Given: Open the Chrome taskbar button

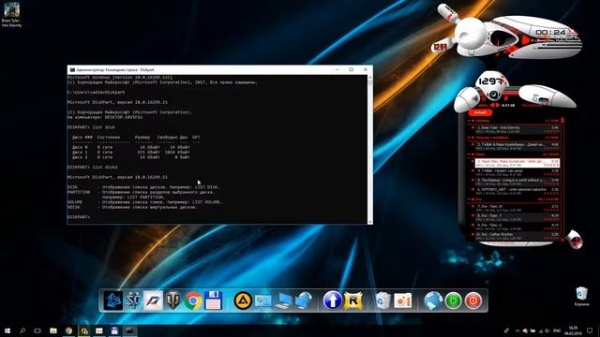Looking at the screenshot, I should tap(68, 330).
